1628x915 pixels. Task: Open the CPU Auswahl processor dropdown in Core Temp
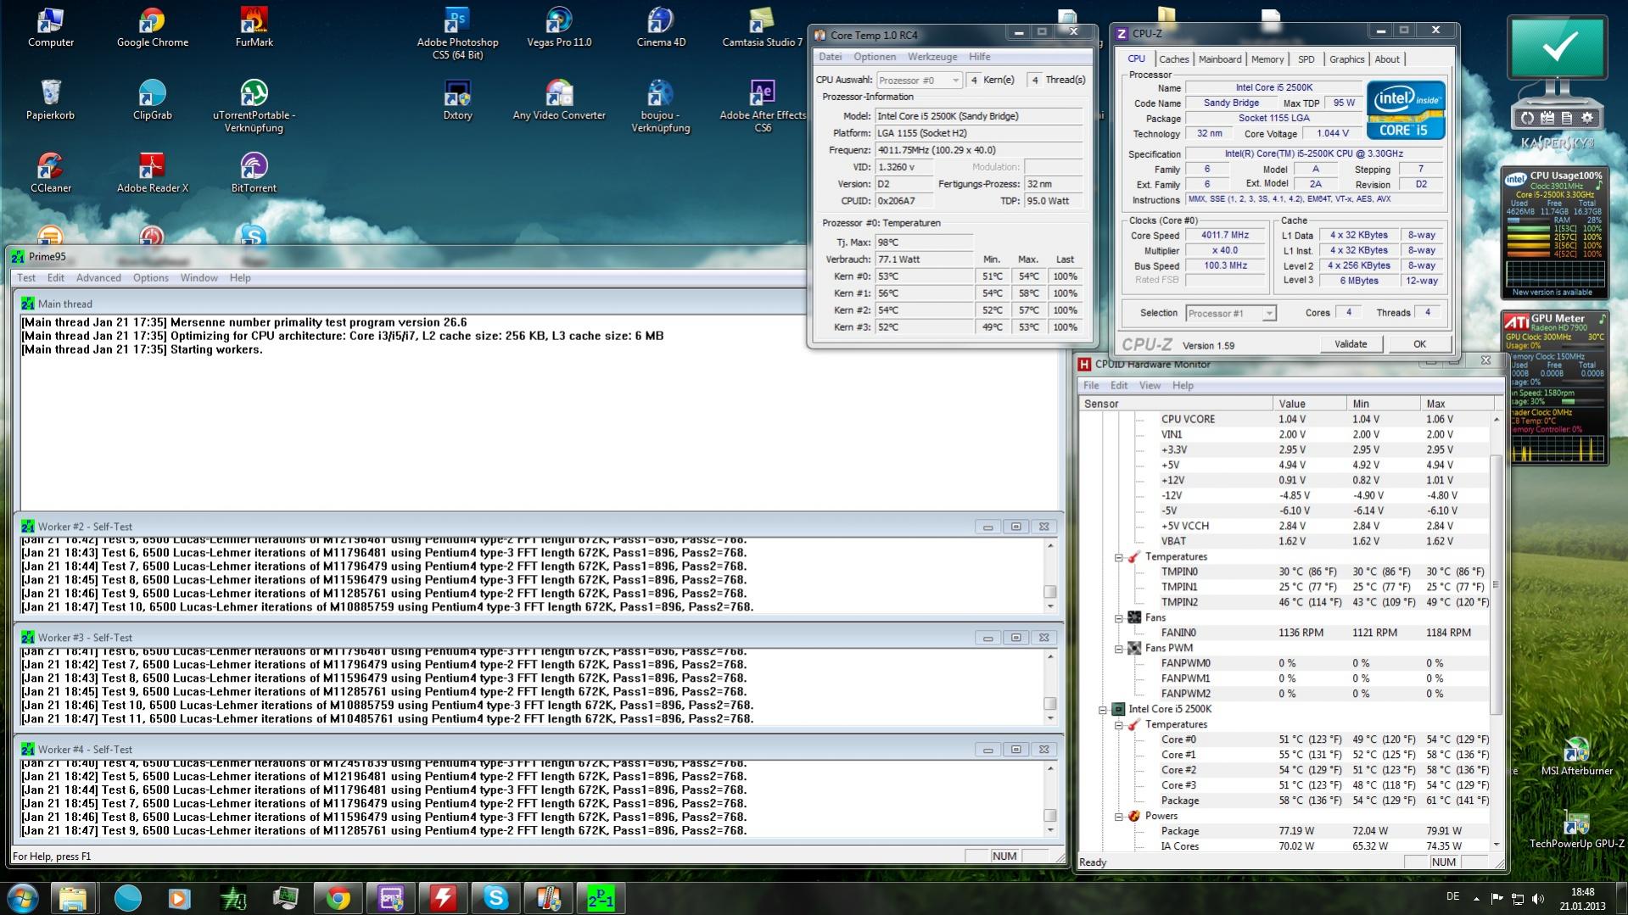pos(919,80)
